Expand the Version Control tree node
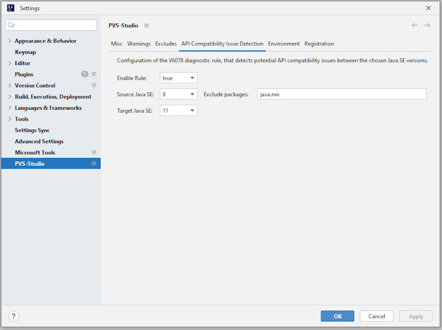 10,85
